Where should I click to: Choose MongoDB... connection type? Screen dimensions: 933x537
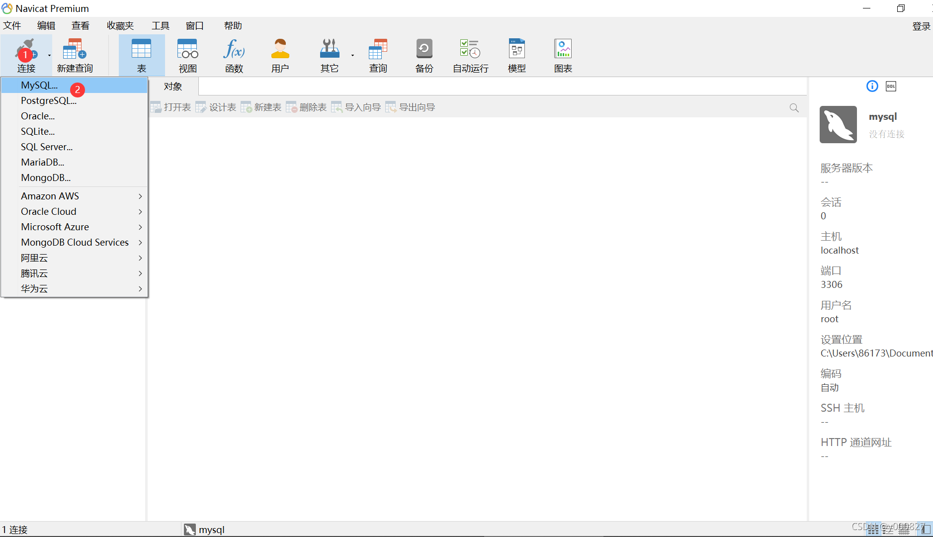coord(75,178)
